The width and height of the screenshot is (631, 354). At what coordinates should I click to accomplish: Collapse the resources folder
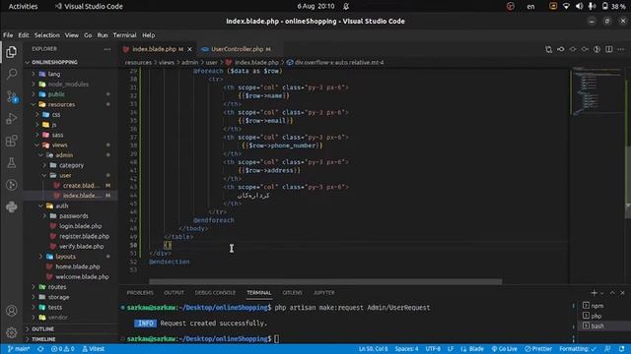tap(61, 104)
